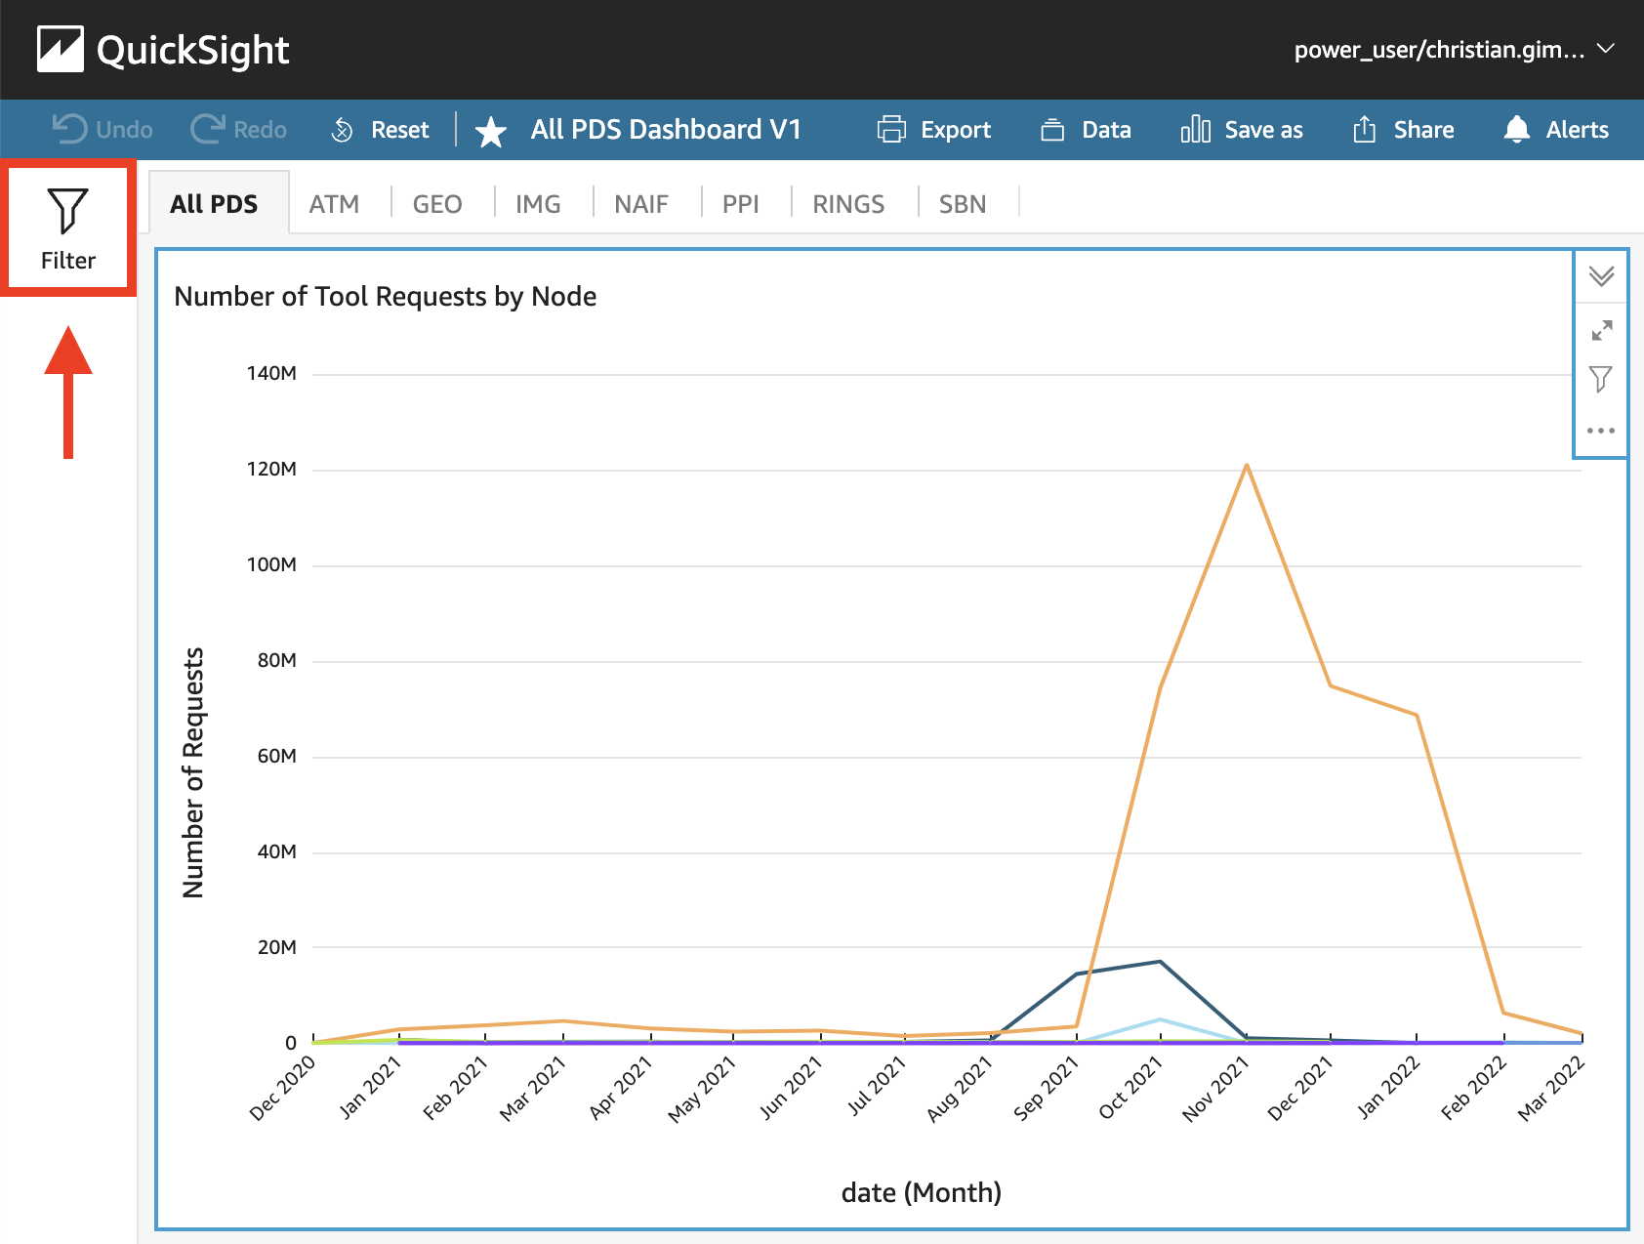The width and height of the screenshot is (1644, 1244).
Task: Click the chart title Number of Tool Requests by Node
Action: 386,296
